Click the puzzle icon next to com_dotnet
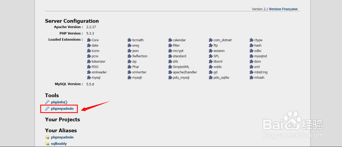 tap(211, 40)
